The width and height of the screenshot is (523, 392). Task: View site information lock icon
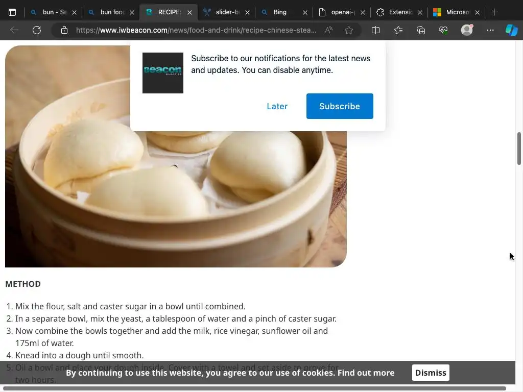tap(64, 30)
